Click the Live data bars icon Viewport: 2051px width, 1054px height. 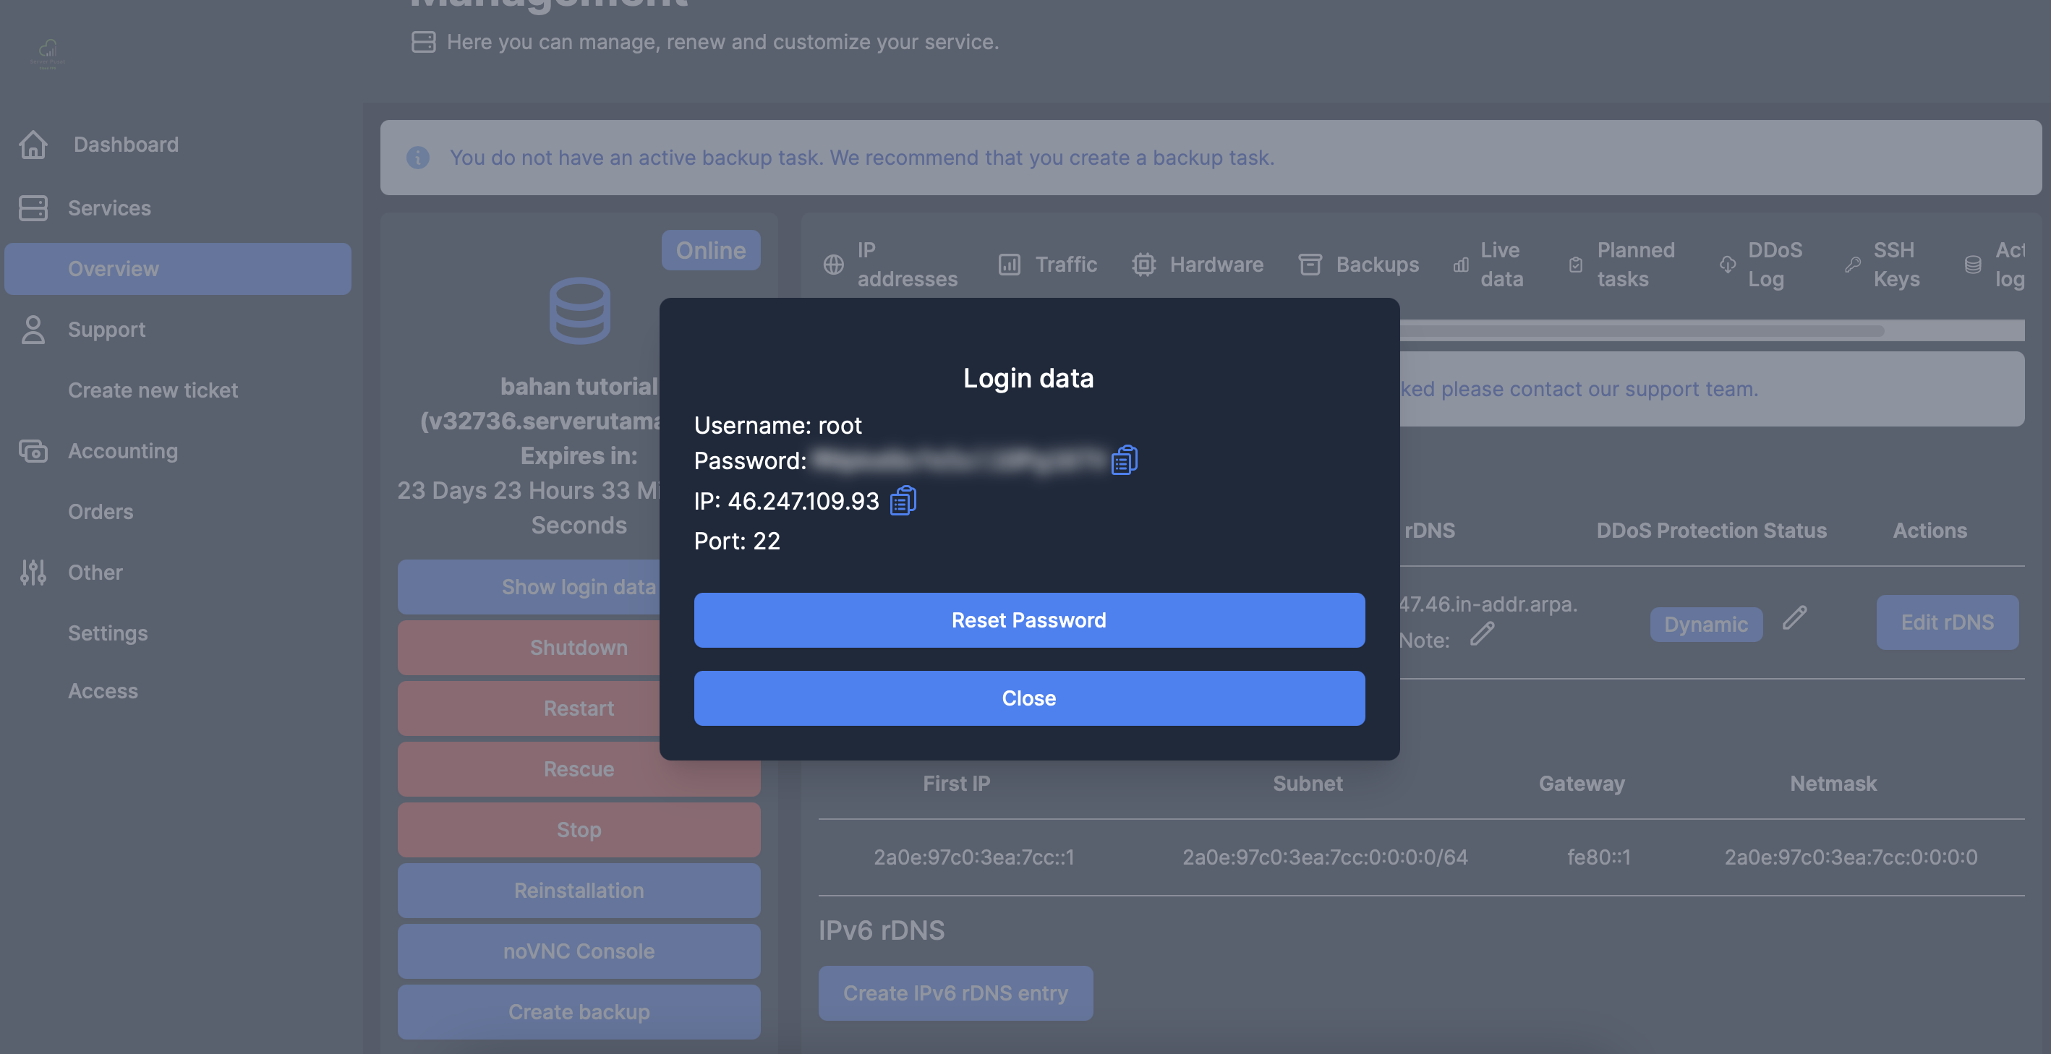1460,265
